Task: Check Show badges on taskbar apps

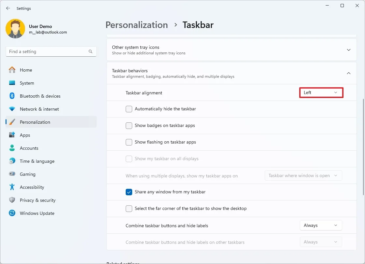Action: pos(129,126)
